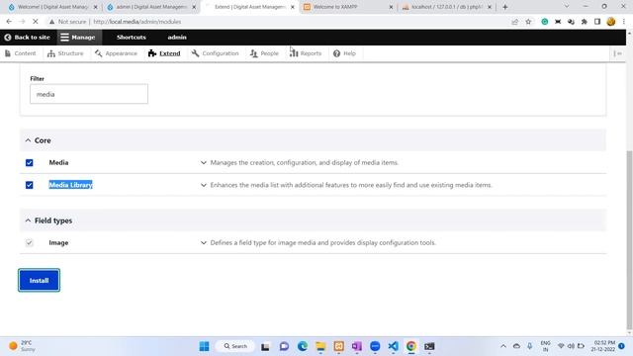Screen dimensions: 633x356
Task: Share this page from the address bar
Action: [x=514, y=22]
